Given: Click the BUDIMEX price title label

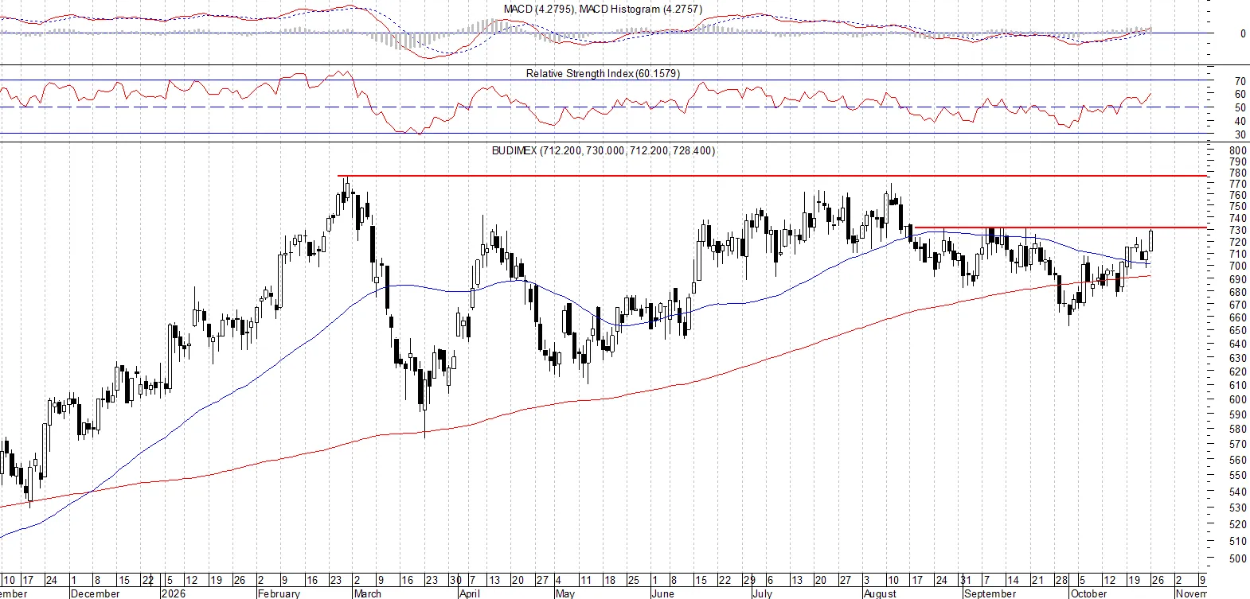Looking at the screenshot, I should click(x=603, y=150).
